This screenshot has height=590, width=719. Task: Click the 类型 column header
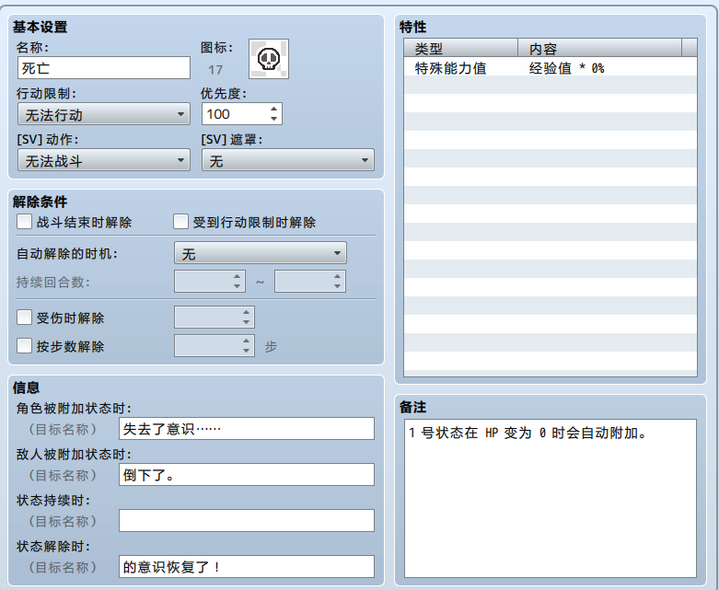pyautogui.click(x=461, y=48)
